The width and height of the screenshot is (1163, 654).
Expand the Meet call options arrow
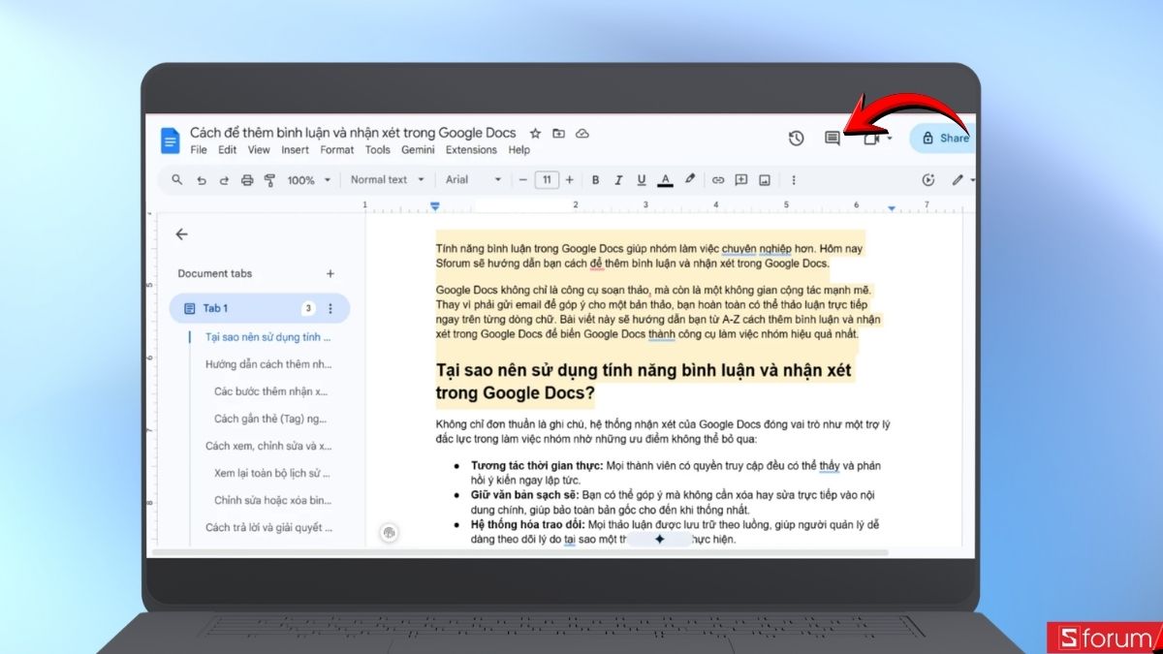click(x=890, y=139)
